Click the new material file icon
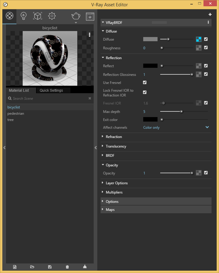The height and width of the screenshot is (273, 219). 15,267
